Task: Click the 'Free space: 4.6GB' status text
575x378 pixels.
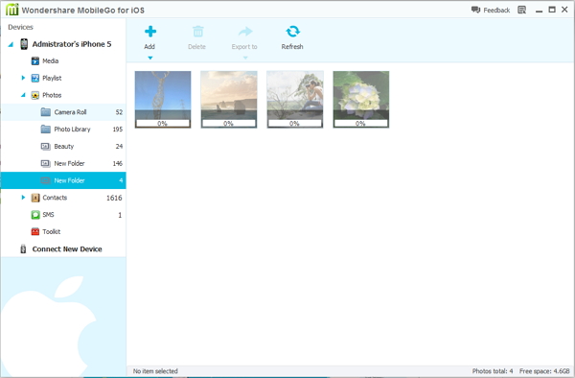Action: (x=544, y=371)
